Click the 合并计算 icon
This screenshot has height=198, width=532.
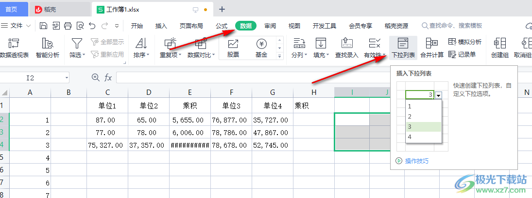tap(431, 43)
